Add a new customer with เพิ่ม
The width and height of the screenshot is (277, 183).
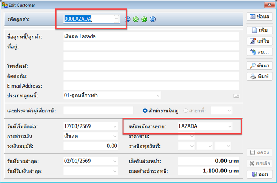260,30
